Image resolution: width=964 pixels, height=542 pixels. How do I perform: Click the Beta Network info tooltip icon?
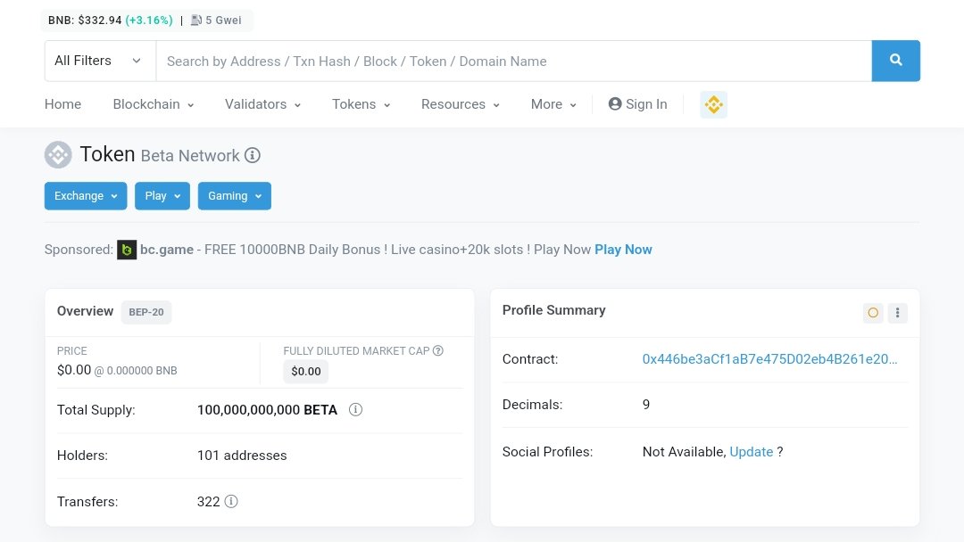pos(253,155)
